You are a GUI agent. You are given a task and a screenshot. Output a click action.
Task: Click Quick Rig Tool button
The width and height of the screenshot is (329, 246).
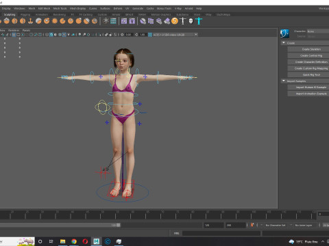click(308, 74)
